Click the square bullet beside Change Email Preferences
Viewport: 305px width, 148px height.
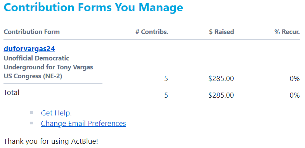pos(32,123)
